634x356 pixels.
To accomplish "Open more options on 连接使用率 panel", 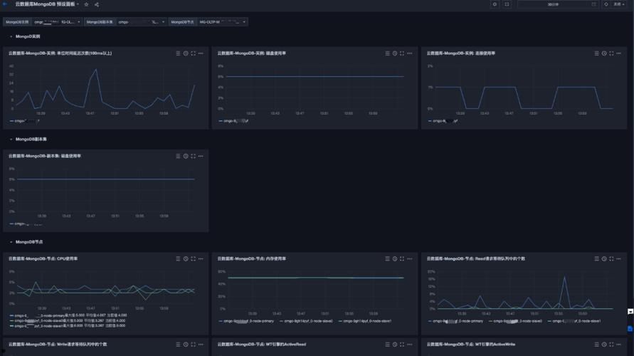I will coord(618,53).
